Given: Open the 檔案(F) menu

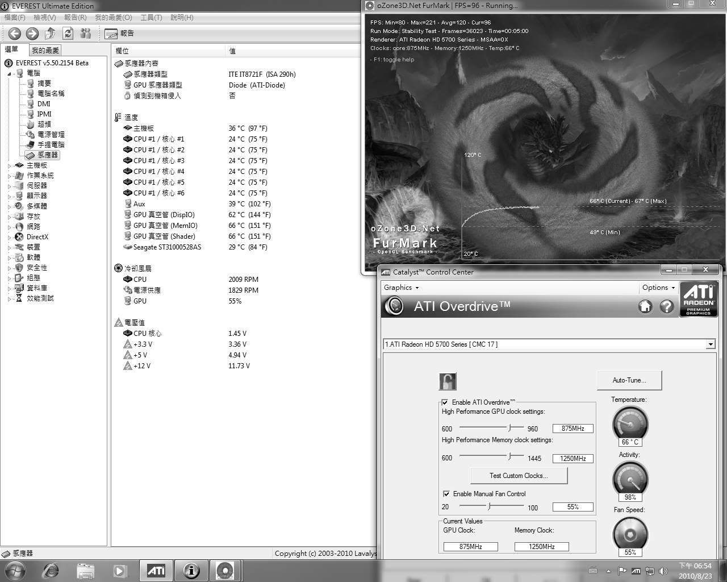Looking at the screenshot, I should [15, 18].
